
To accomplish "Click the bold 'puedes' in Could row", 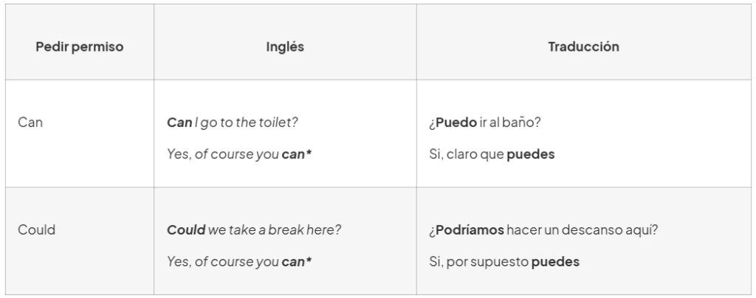I will 555,263.
